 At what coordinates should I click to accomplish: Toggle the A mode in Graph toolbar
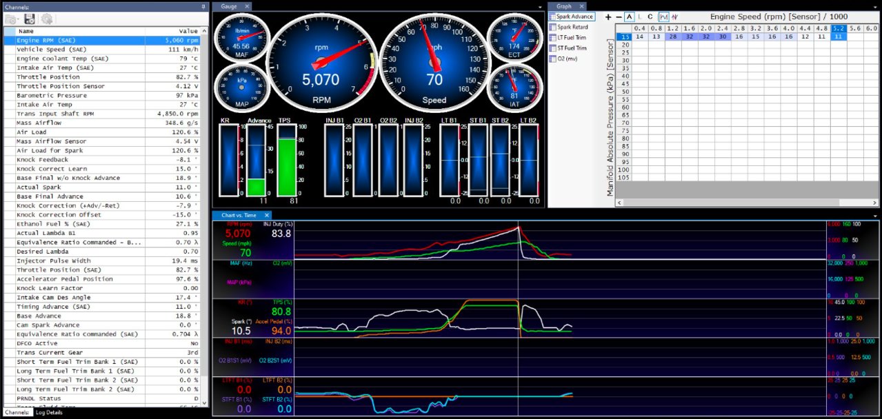(x=629, y=17)
